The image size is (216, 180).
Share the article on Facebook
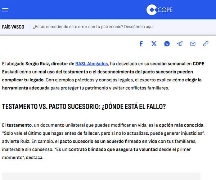[141, 44]
